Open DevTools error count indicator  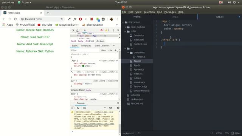[x=102, y=30]
